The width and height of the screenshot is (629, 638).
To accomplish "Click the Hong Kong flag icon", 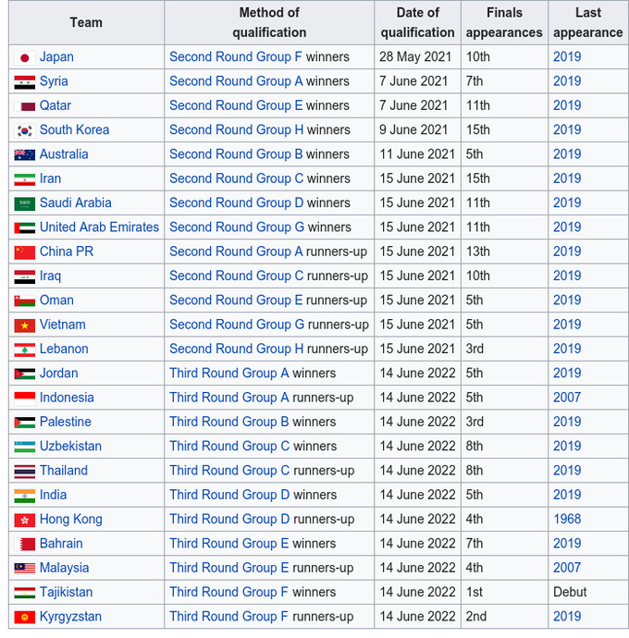I will point(25,520).
